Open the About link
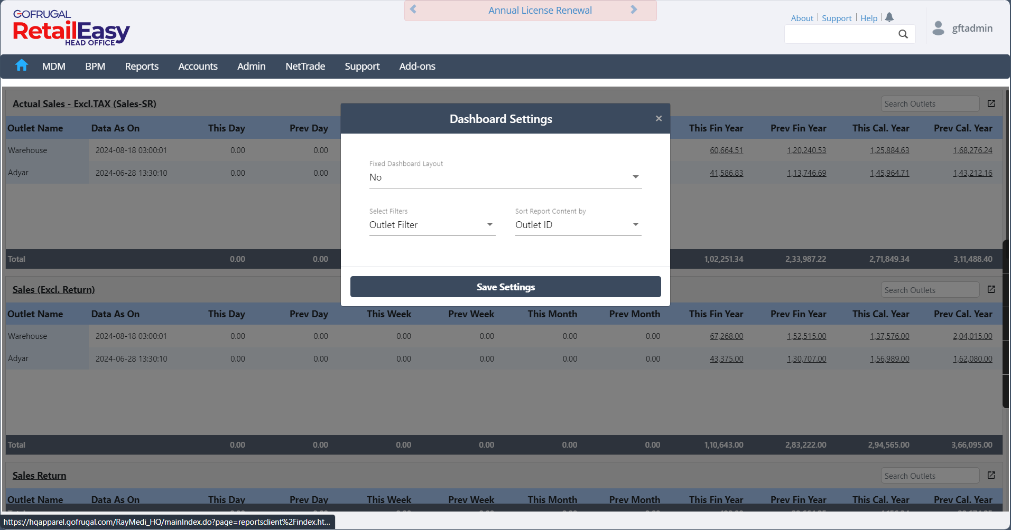The height and width of the screenshot is (530, 1011). [802, 18]
